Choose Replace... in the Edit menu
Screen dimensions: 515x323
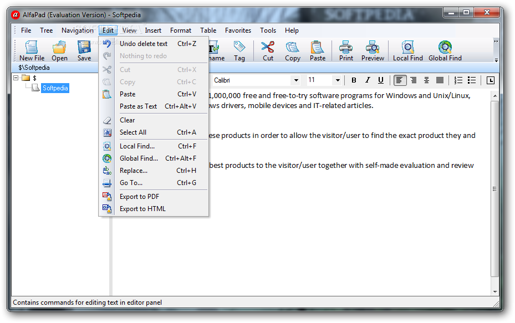click(x=154, y=171)
